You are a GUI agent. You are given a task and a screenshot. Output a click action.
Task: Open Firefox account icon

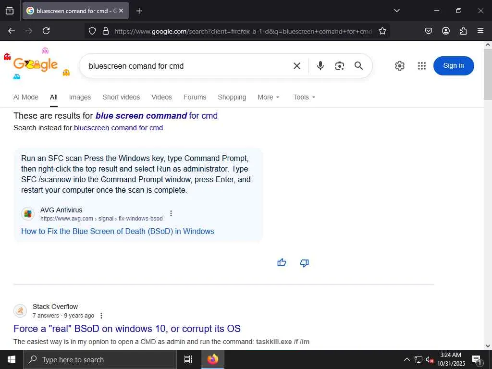point(445,31)
